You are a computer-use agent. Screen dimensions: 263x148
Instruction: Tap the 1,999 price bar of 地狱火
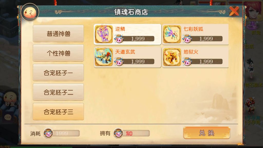(206, 61)
